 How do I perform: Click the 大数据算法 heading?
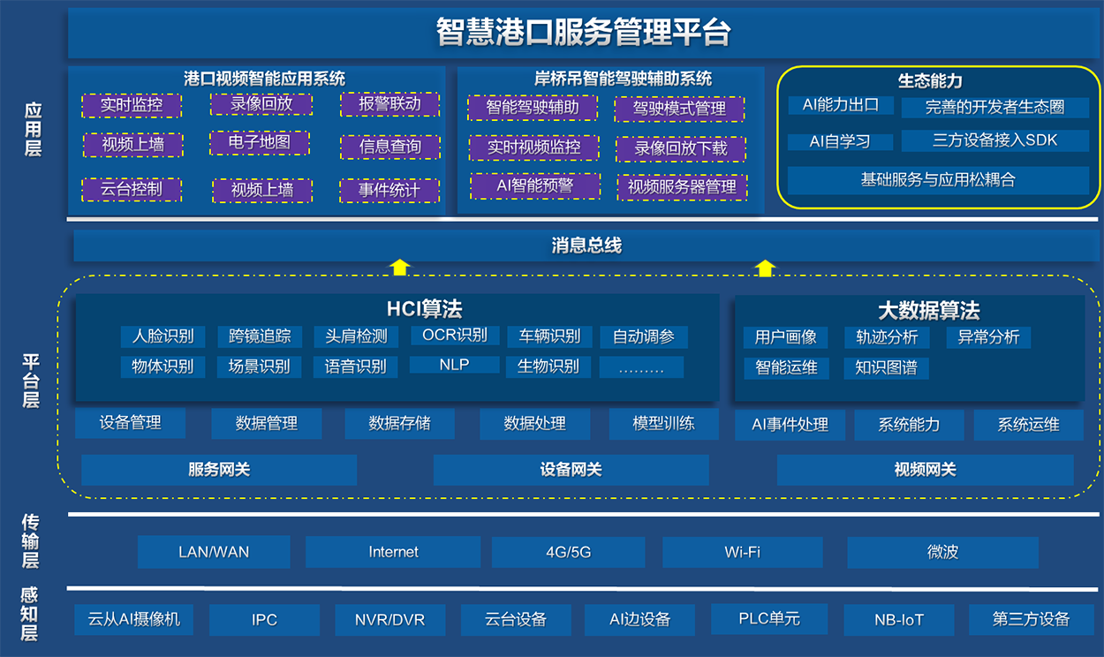point(928,311)
